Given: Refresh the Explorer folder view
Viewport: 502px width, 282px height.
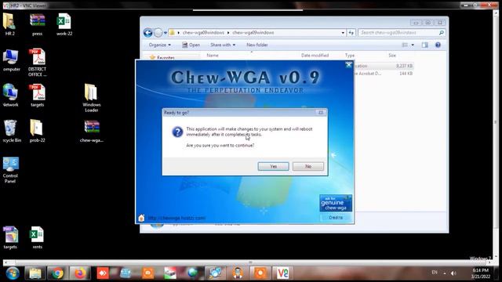Looking at the screenshot, I should (351, 33).
